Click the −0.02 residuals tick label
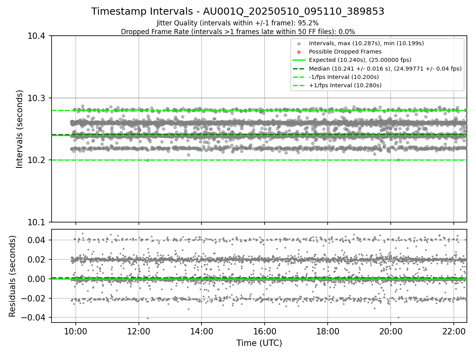 point(34,298)
